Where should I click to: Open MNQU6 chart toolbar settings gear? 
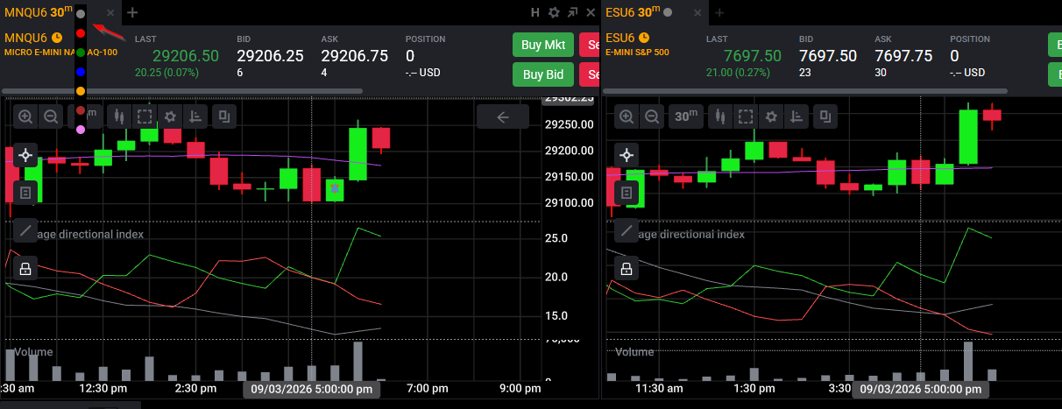click(x=170, y=116)
